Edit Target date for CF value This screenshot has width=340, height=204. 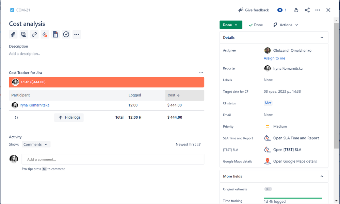pyautogui.click(x=282, y=91)
